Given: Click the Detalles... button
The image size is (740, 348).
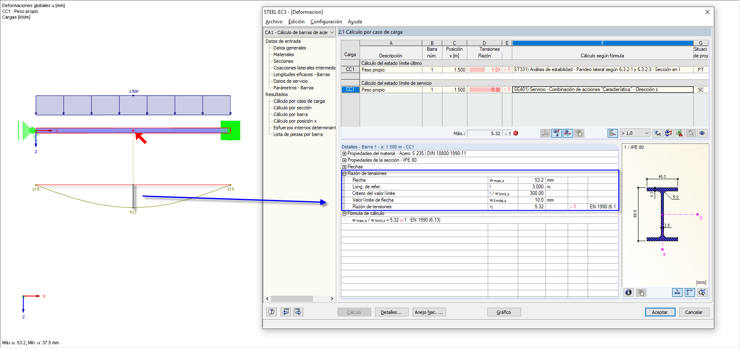Looking at the screenshot, I should (x=391, y=312).
